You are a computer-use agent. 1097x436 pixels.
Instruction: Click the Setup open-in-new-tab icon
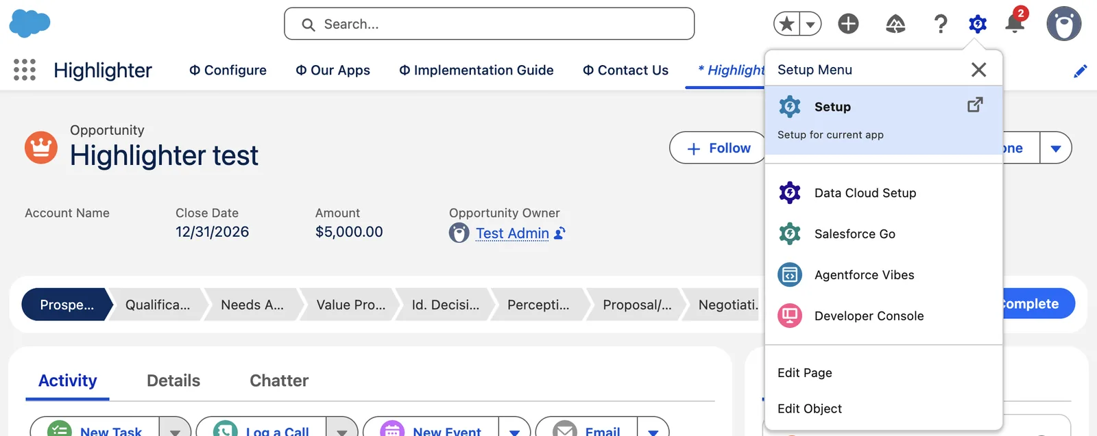975,105
